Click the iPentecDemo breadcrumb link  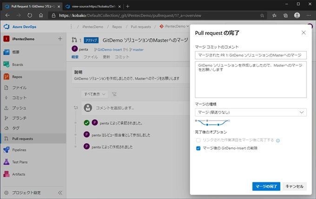(x=92, y=27)
